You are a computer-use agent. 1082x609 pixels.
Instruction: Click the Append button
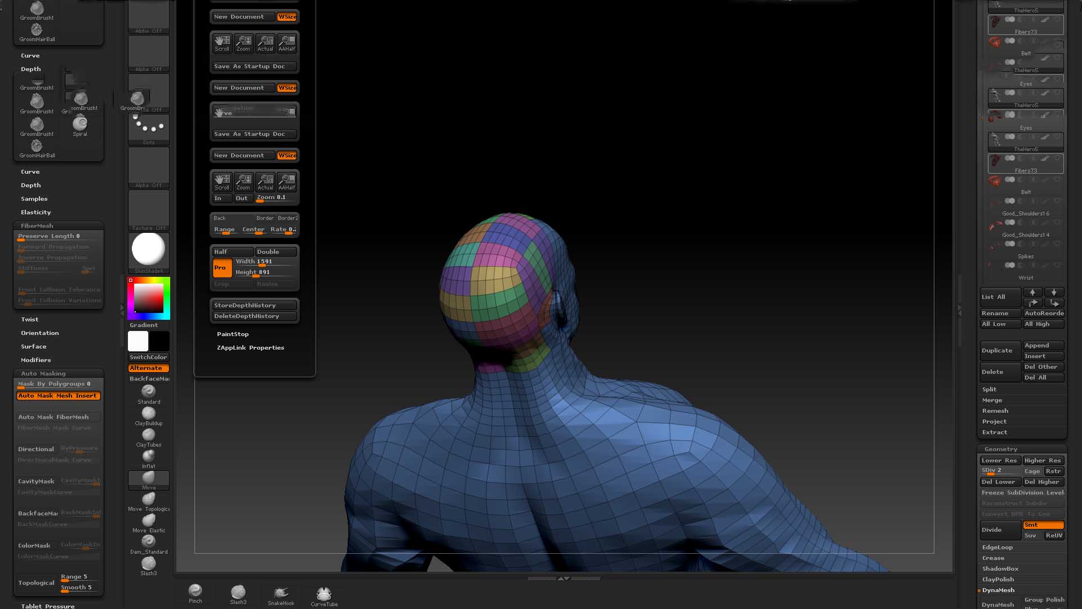[1044, 346]
